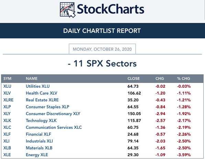
Task: Open the XLU symbol link
Action: pos(7,86)
